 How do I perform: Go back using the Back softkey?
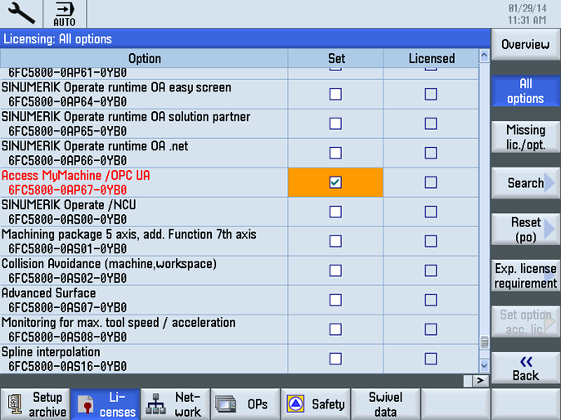coord(525,368)
